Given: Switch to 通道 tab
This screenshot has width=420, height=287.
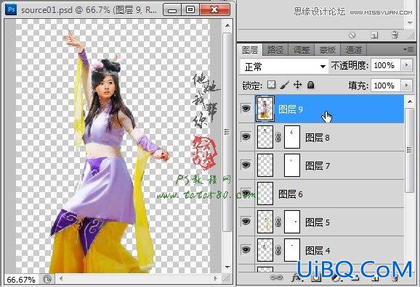Looking at the screenshot, I should [353, 50].
